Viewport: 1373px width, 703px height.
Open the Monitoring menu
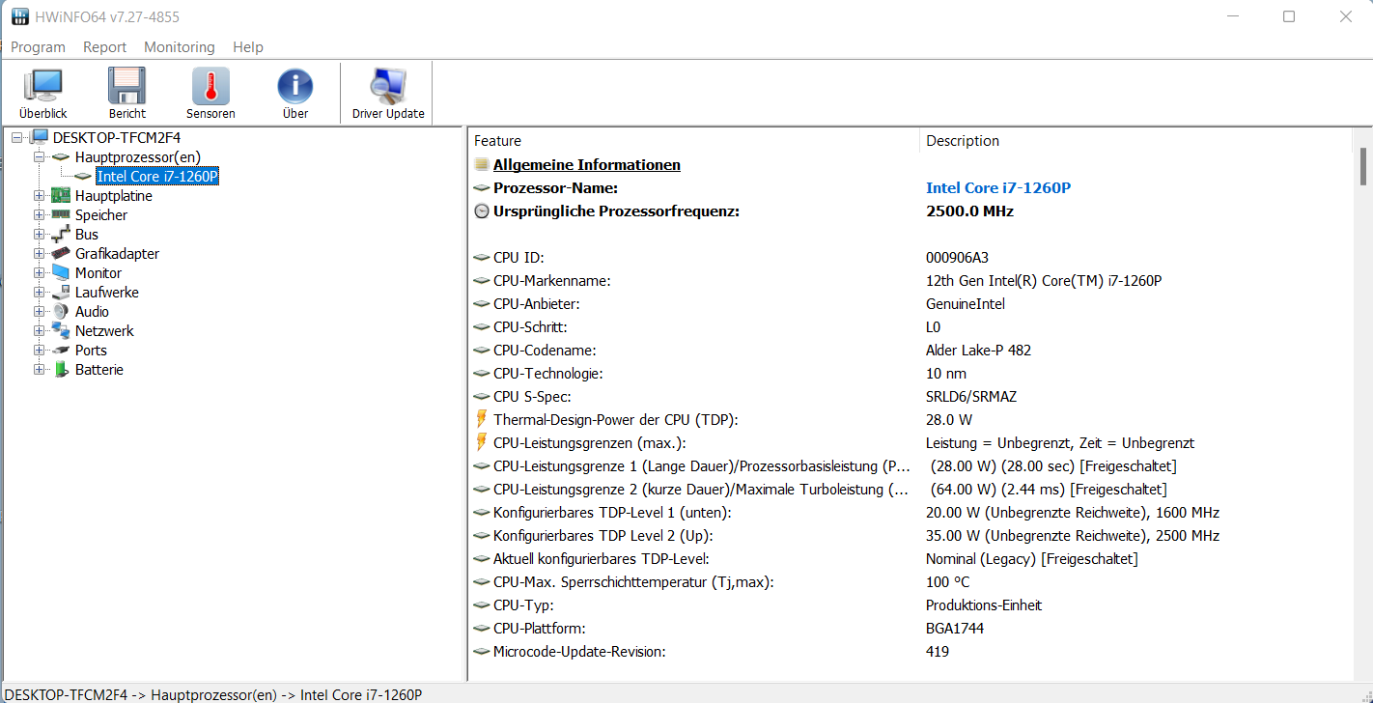(x=180, y=47)
